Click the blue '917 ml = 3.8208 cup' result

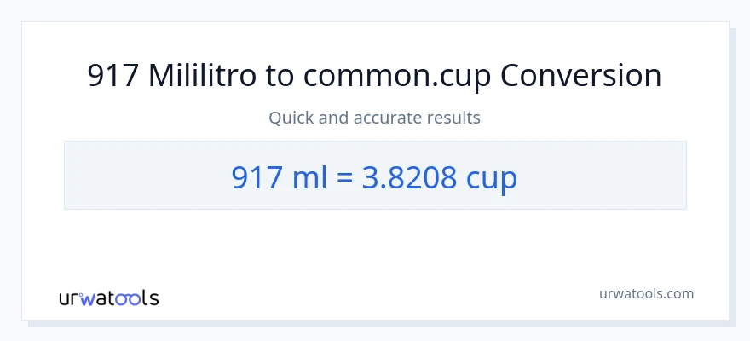(375, 176)
